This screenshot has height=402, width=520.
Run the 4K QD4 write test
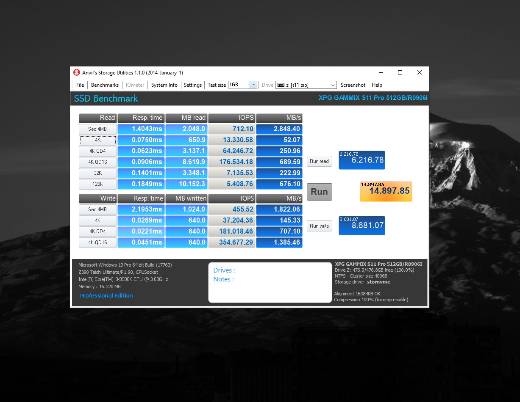98,231
